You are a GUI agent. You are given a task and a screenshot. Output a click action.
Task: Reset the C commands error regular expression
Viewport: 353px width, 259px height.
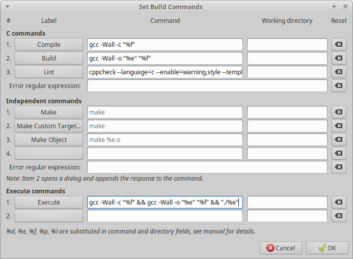coord(338,86)
